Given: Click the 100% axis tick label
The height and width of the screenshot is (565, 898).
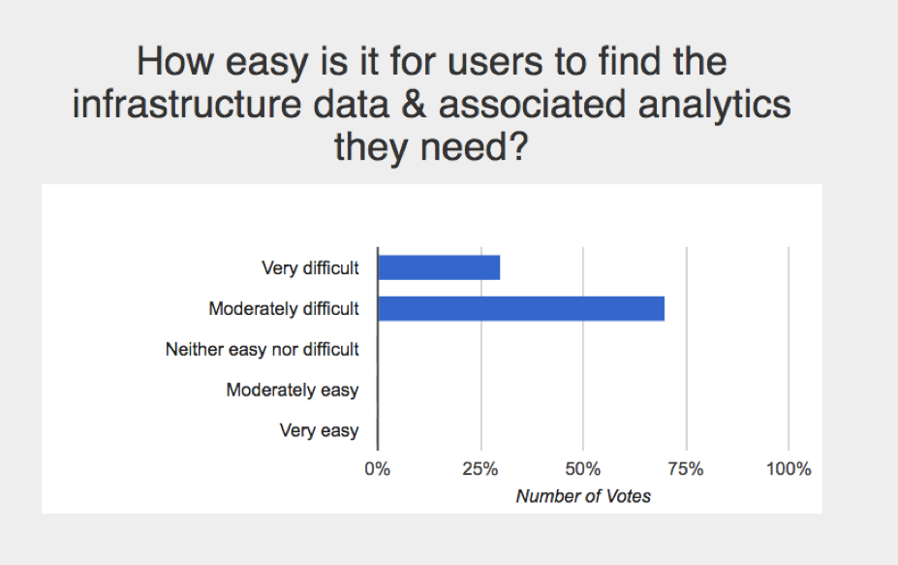Looking at the screenshot, I should click(x=789, y=469).
